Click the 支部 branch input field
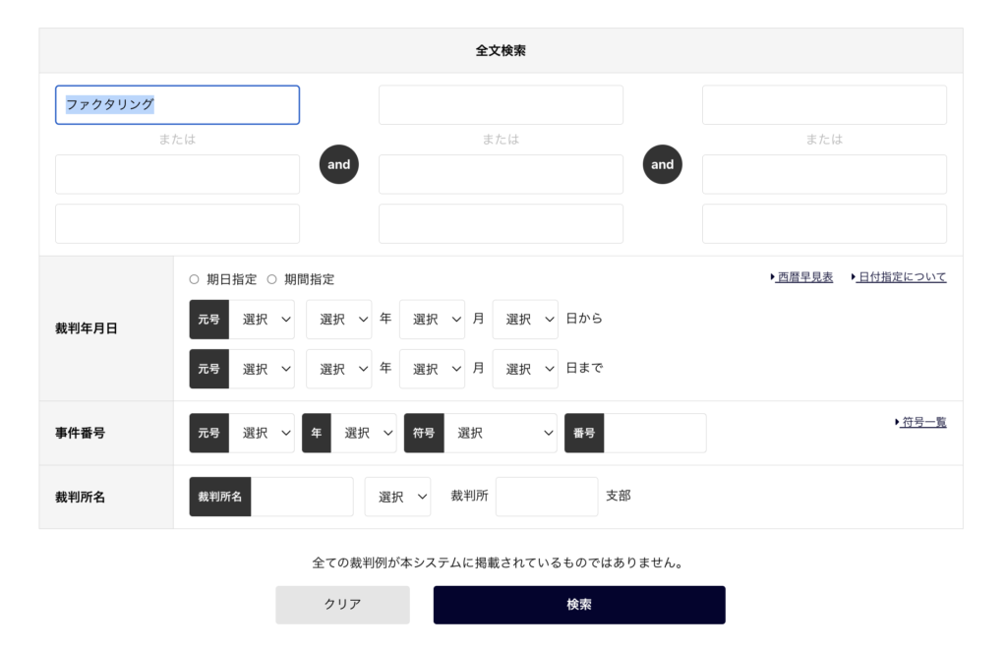 [546, 497]
